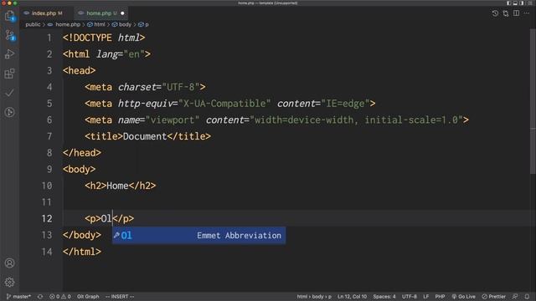The image size is (536, 301).
Task: Open notifications bell
Action: click(527, 297)
